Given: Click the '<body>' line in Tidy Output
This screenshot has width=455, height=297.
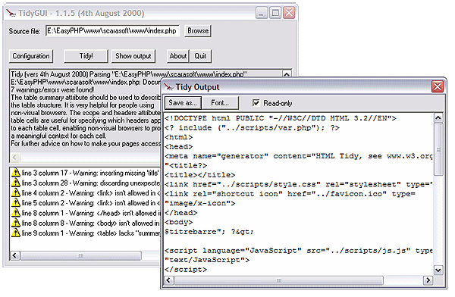Looking at the screenshot, I should click(179, 222).
